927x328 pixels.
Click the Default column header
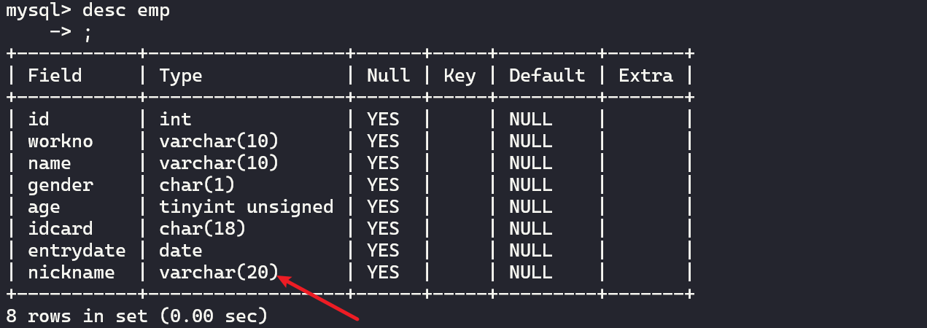point(547,76)
